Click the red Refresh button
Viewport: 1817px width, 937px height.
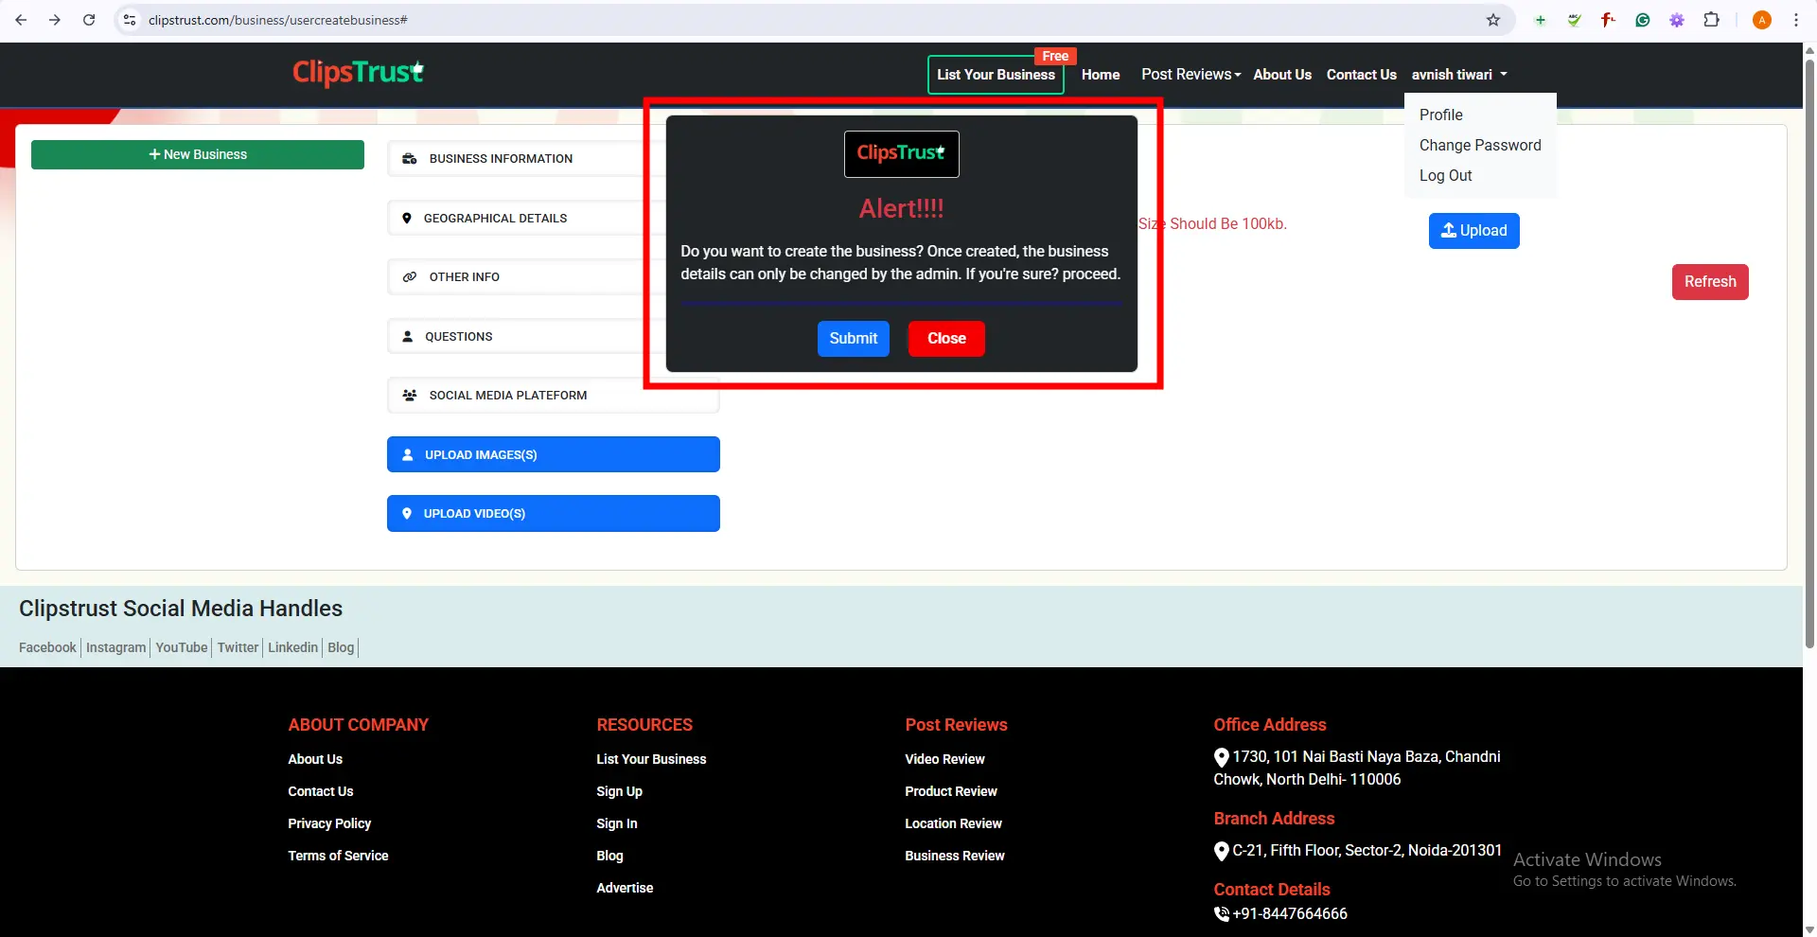pos(1710,282)
